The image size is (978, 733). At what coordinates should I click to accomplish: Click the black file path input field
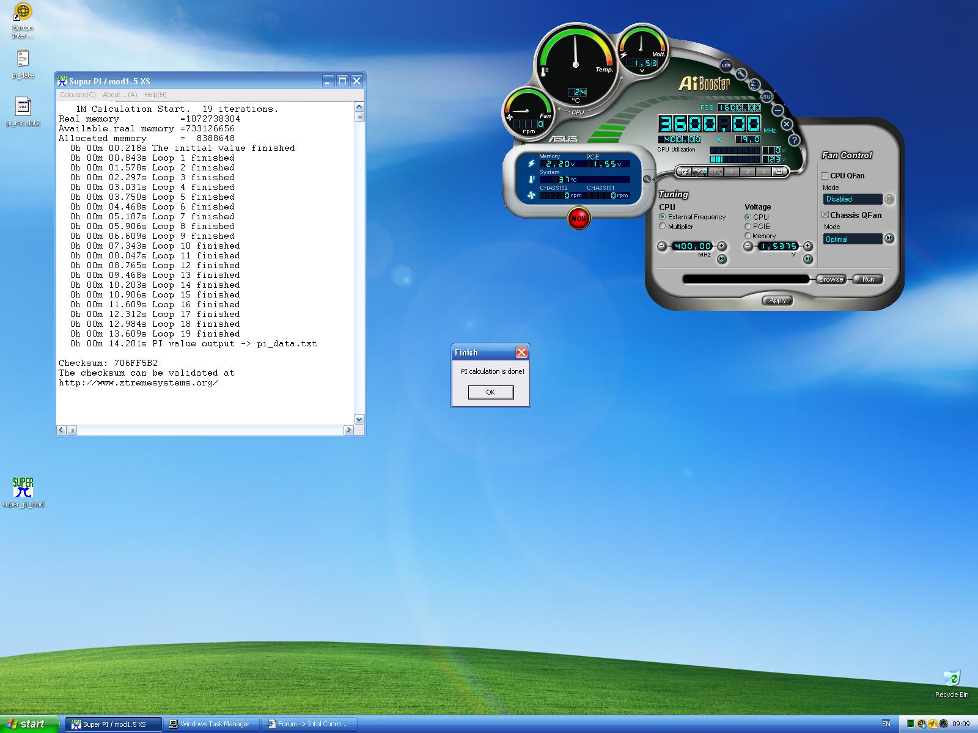tap(748, 279)
